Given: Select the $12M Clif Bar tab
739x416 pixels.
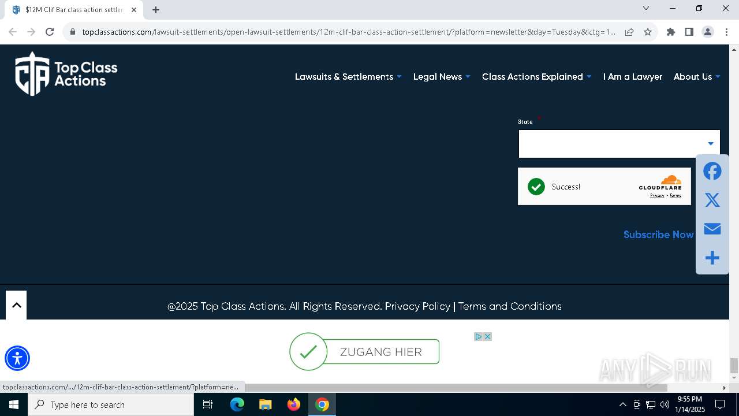Looking at the screenshot, I should 74,10.
